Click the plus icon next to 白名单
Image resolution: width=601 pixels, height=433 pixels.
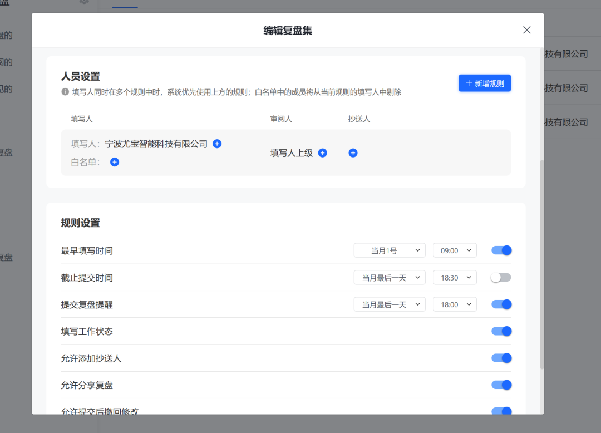coord(114,162)
